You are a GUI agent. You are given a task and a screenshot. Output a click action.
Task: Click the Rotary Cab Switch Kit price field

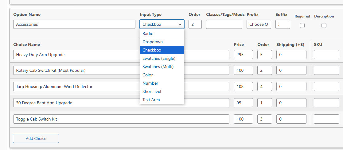click(x=243, y=71)
